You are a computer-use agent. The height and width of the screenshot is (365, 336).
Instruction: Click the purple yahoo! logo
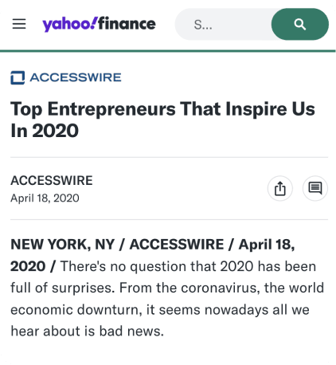(70, 24)
